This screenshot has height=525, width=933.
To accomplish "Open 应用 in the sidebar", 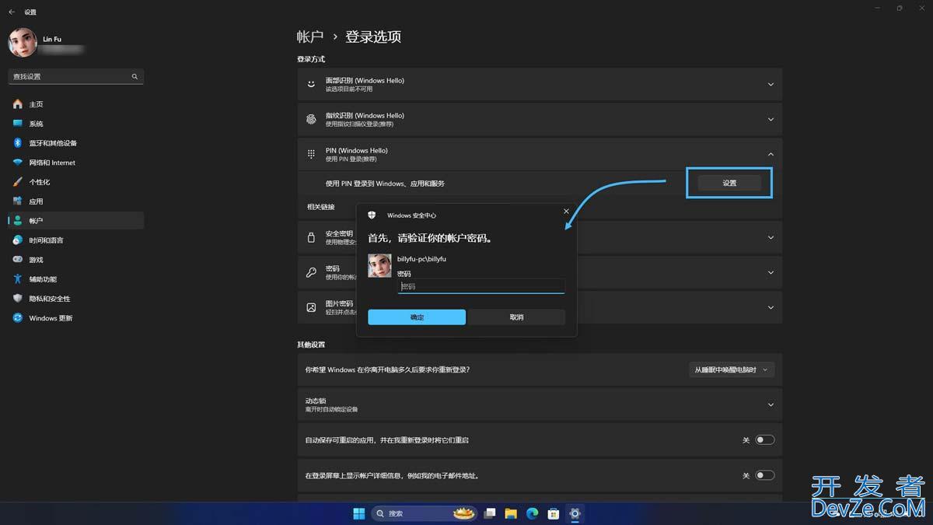I will tap(75, 201).
